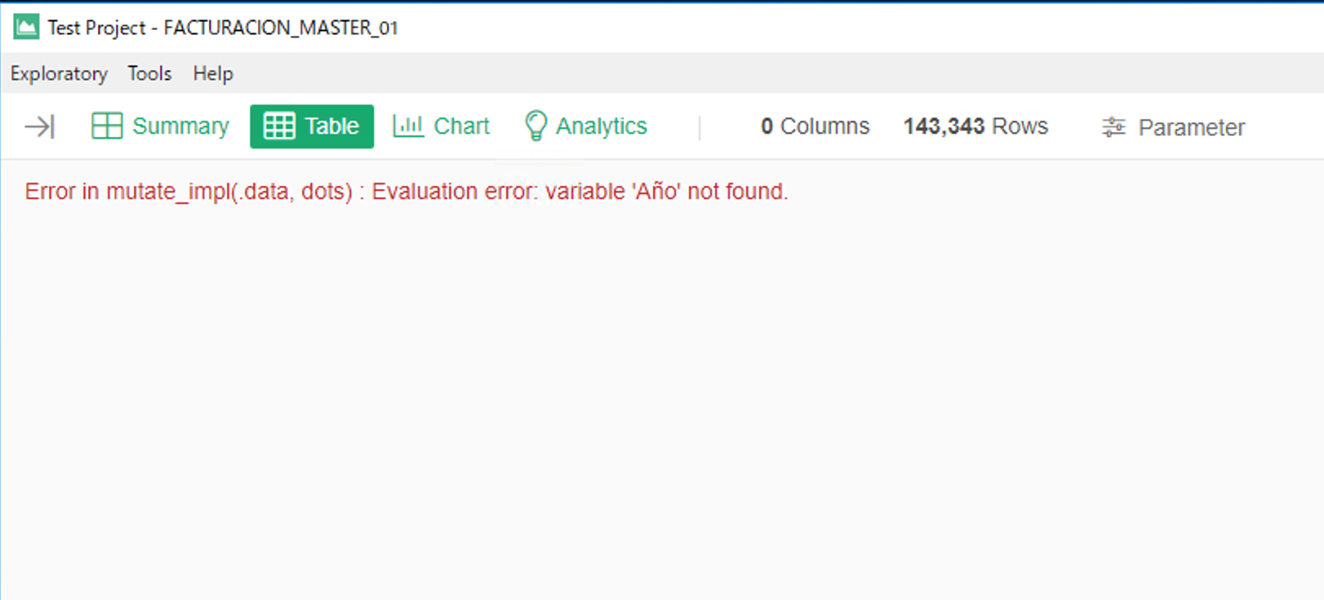1324x600 pixels.
Task: Click the red mutate_impl error message
Action: tap(407, 192)
